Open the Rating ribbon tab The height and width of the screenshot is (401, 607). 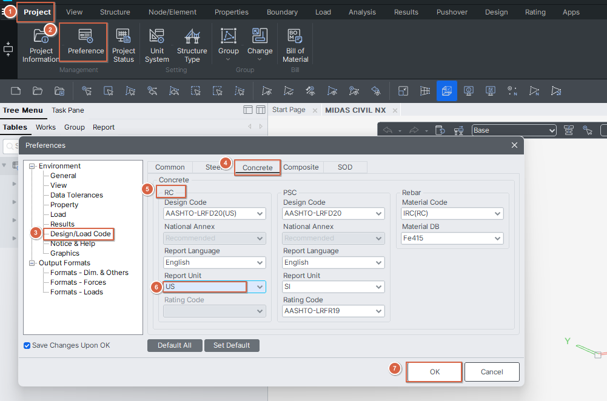coord(535,12)
